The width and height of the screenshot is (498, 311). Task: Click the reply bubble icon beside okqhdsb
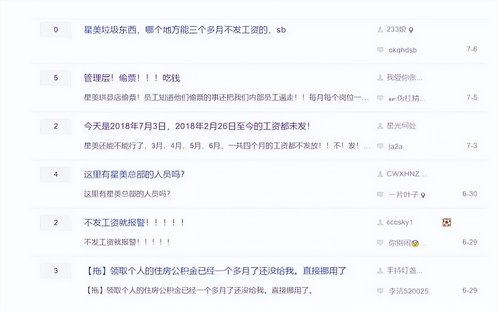[380, 50]
